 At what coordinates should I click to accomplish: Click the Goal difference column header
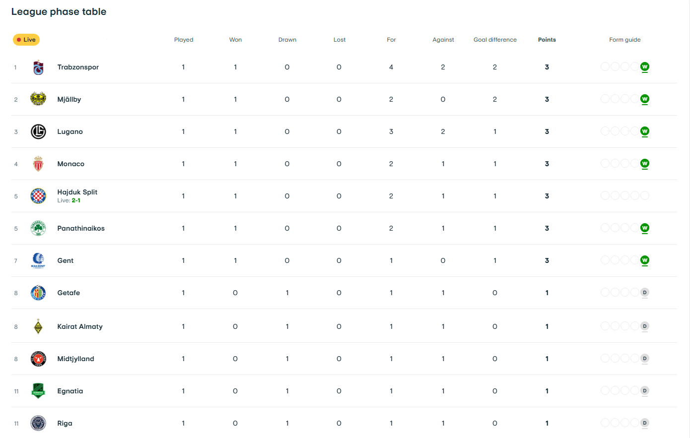tap(495, 40)
